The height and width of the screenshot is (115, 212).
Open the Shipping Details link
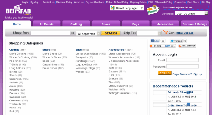138,2
